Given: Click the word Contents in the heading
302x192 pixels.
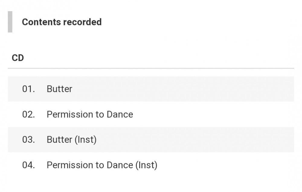Looking at the screenshot, I should click(x=41, y=22).
